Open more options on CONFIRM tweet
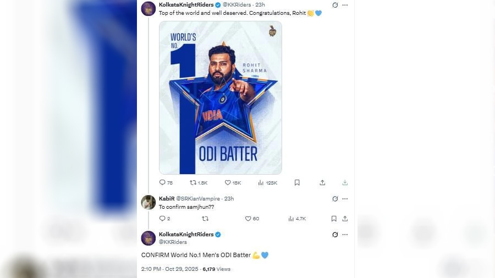 (345, 235)
